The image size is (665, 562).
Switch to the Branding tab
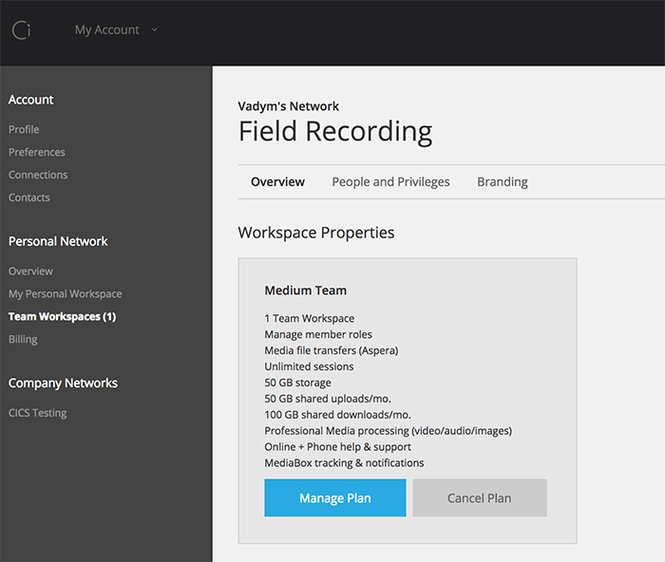pos(503,182)
